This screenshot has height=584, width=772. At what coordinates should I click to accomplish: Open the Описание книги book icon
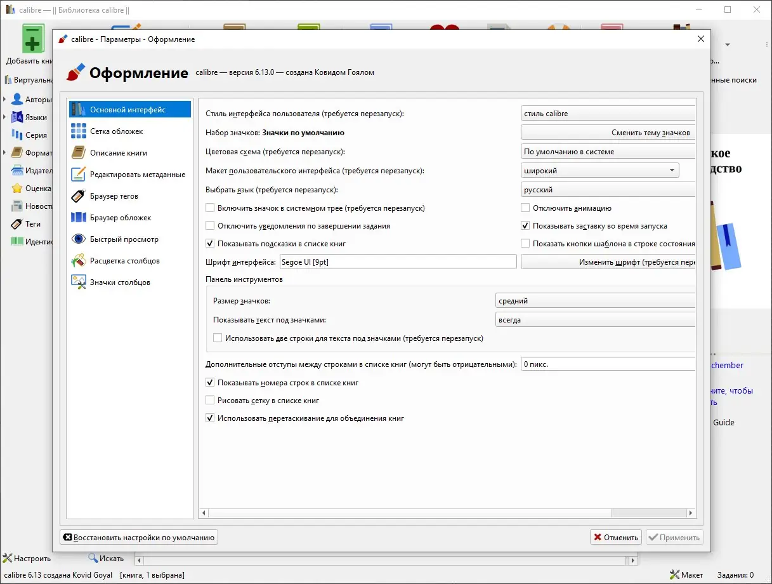coord(79,152)
